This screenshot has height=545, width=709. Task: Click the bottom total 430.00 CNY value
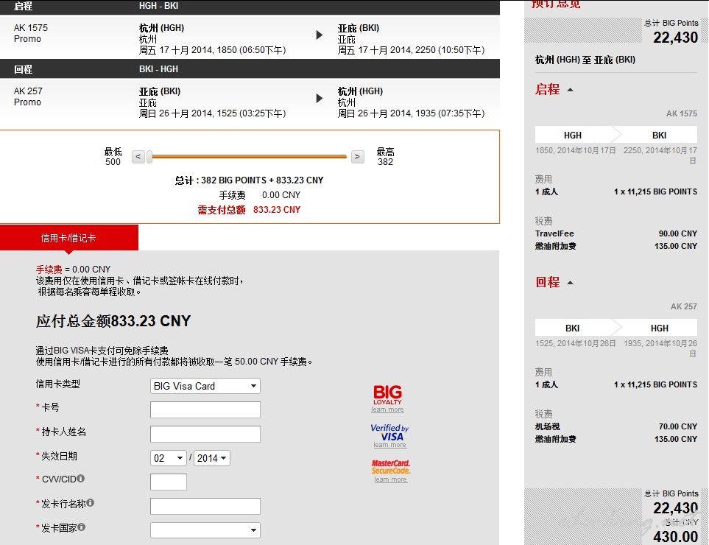point(676,537)
